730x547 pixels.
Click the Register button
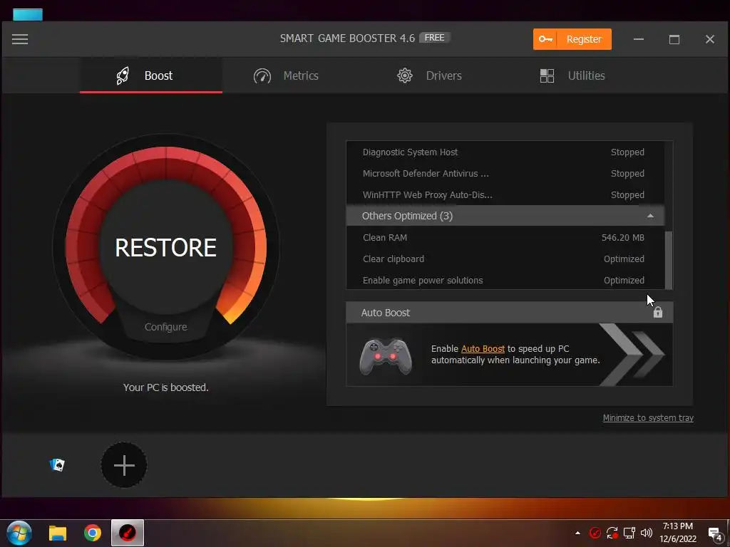pos(572,39)
